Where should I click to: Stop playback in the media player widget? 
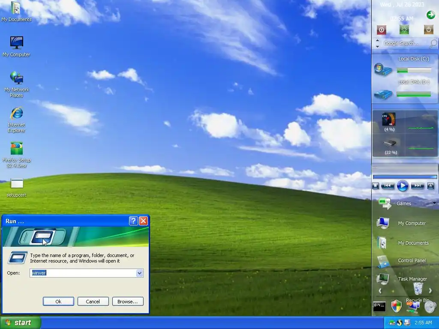coord(376,186)
